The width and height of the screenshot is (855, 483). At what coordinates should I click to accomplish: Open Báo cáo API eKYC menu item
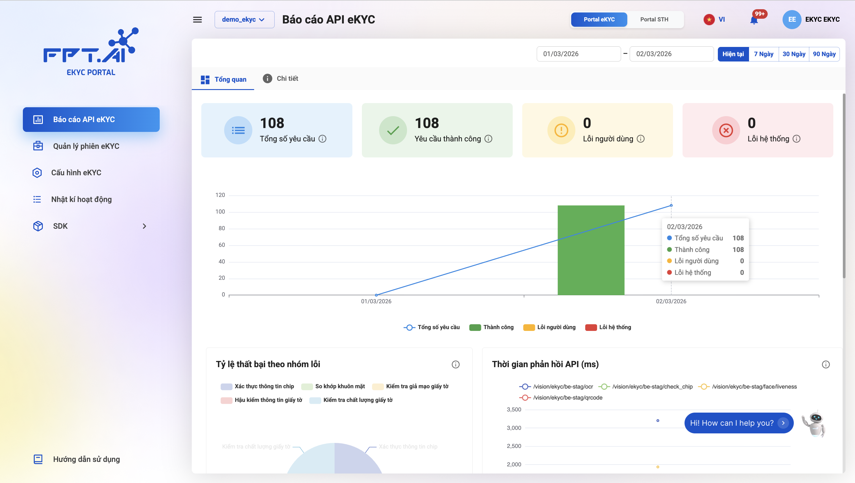pyautogui.click(x=91, y=120)
